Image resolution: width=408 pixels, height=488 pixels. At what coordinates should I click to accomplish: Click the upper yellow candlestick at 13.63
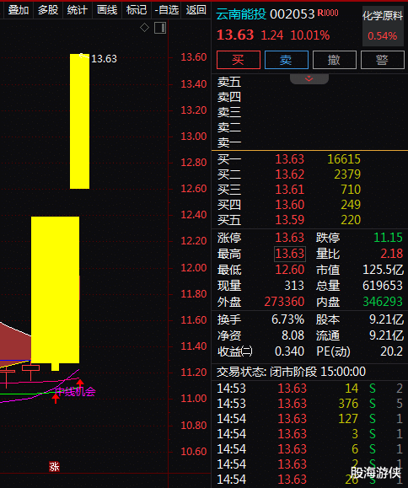pos(80,121)
